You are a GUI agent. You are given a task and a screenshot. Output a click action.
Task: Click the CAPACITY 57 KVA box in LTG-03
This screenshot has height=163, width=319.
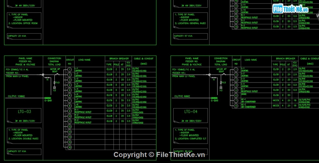(24, 151)
